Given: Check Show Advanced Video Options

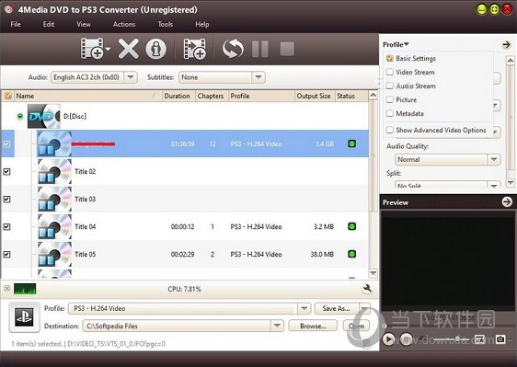Looking at the screenshot, I should [390, 130].
